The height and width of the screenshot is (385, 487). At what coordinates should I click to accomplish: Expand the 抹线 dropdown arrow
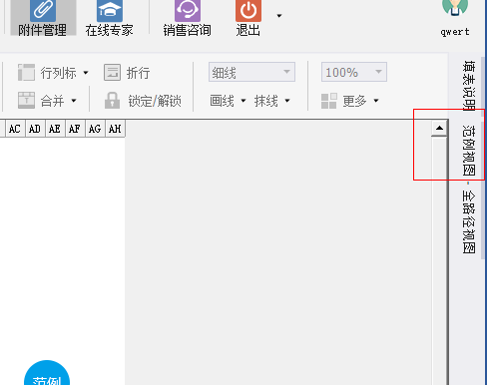coord(287,101)
